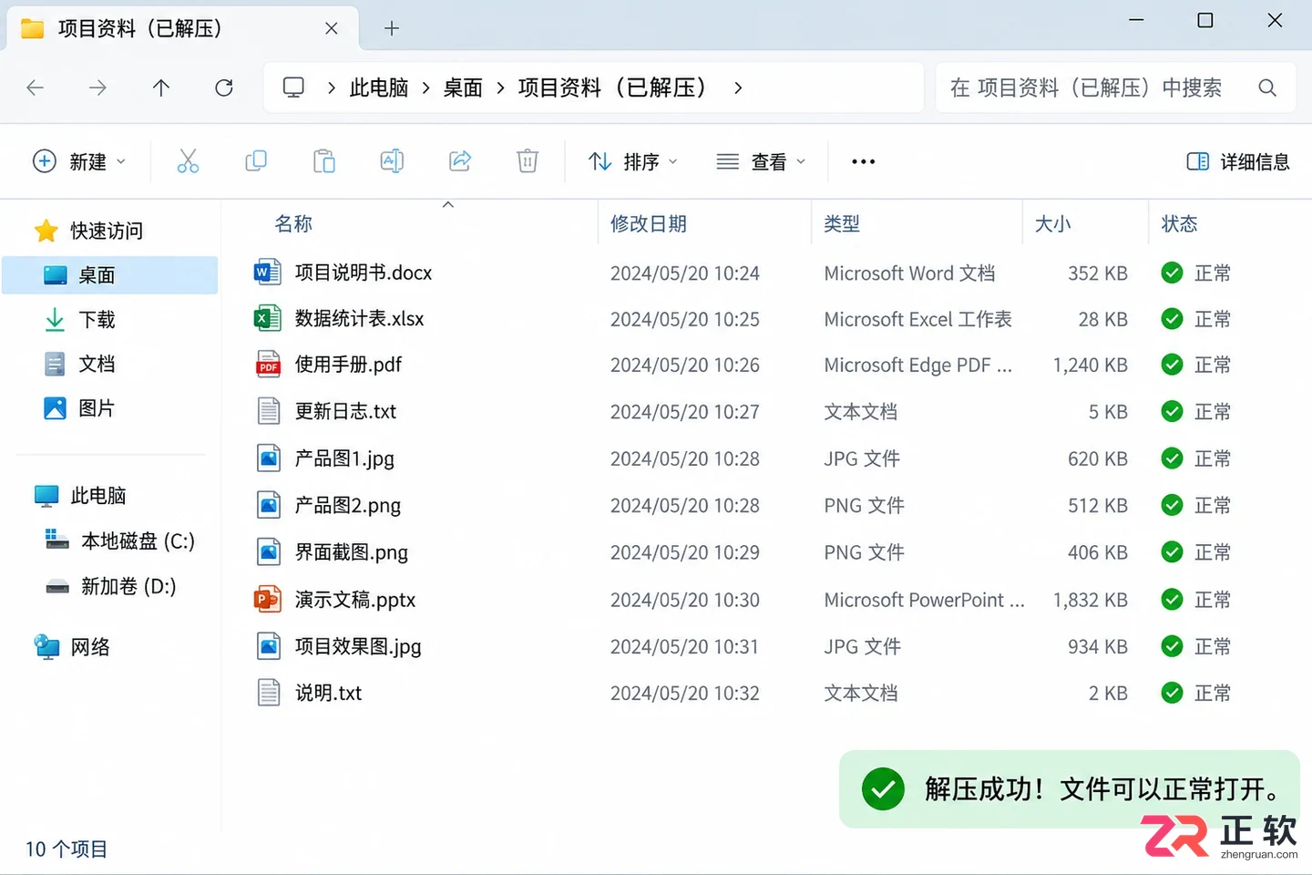Click the 项目资料（已解压） breadcrumb segment

(614, 87)
